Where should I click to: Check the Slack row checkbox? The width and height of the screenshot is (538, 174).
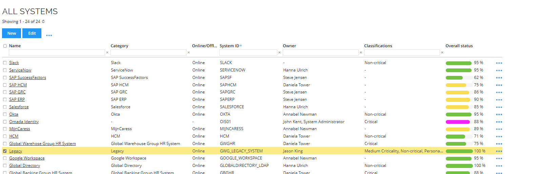coord(5,63)
